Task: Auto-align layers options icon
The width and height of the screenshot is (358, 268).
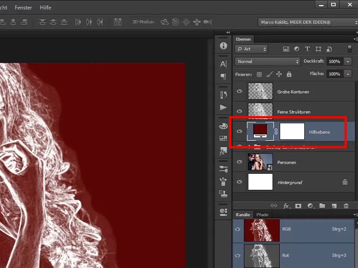Action: tap(118, 22)
